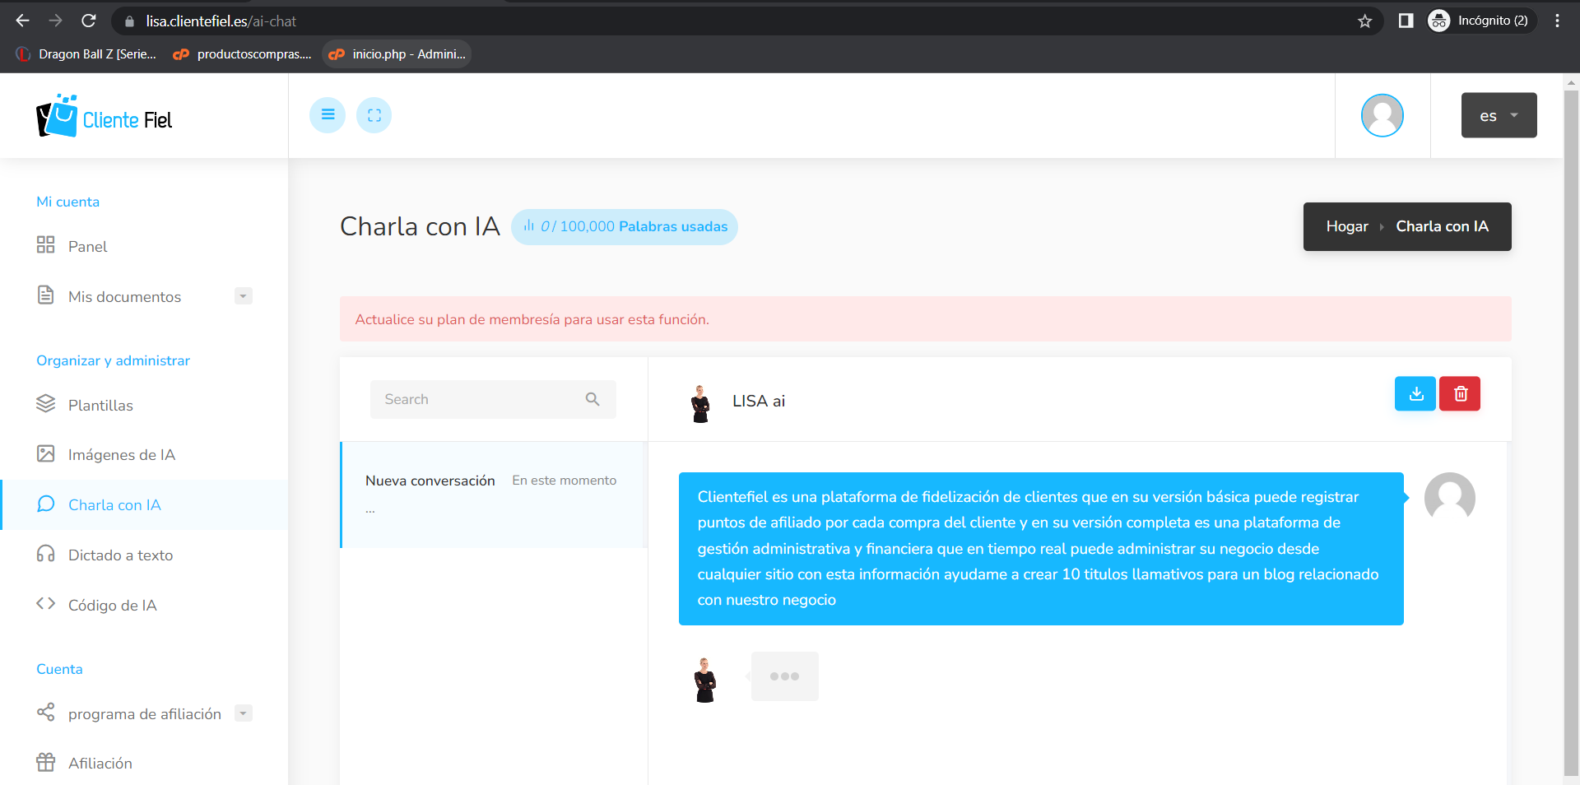Image resolution: width=1580 pixels, height=785 pixels.
Task: Go back with the browser arrow
Action: 23,21
